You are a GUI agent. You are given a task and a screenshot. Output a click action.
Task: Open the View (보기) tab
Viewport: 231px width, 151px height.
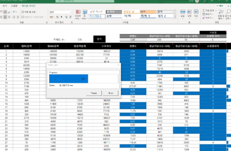pos(5,6)
